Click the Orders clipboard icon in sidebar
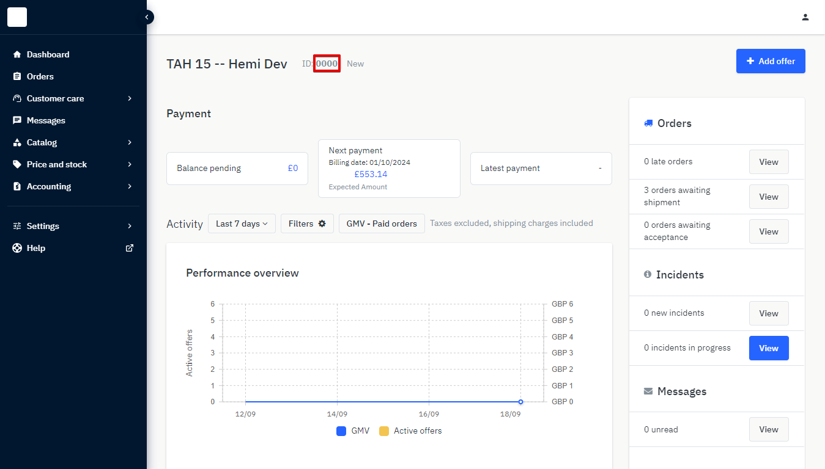This screenshot has width=825, height=469. (x=17, y=76)
